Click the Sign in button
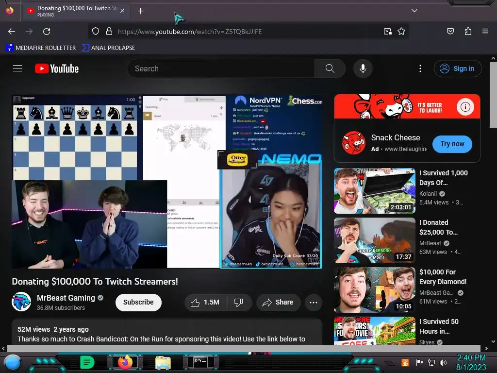The image size is (497, 373). [x=457, y=68]
